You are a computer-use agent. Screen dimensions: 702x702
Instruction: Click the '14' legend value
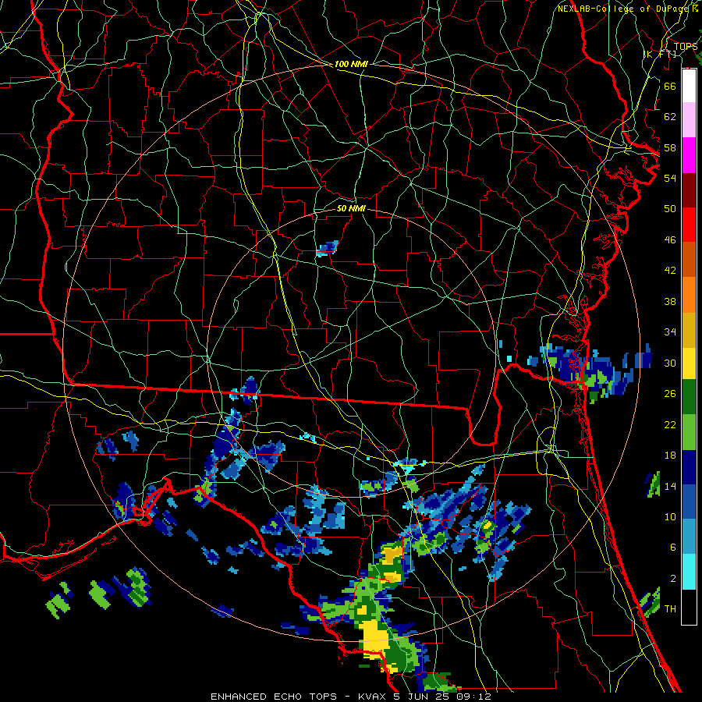[670, 486]
